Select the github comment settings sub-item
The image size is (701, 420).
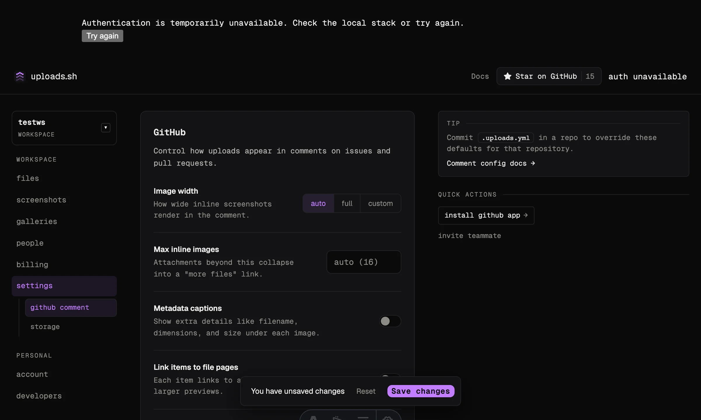click(71, 307)
